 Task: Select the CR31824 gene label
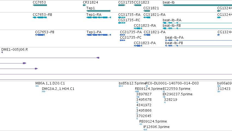(x=91, y=2)
